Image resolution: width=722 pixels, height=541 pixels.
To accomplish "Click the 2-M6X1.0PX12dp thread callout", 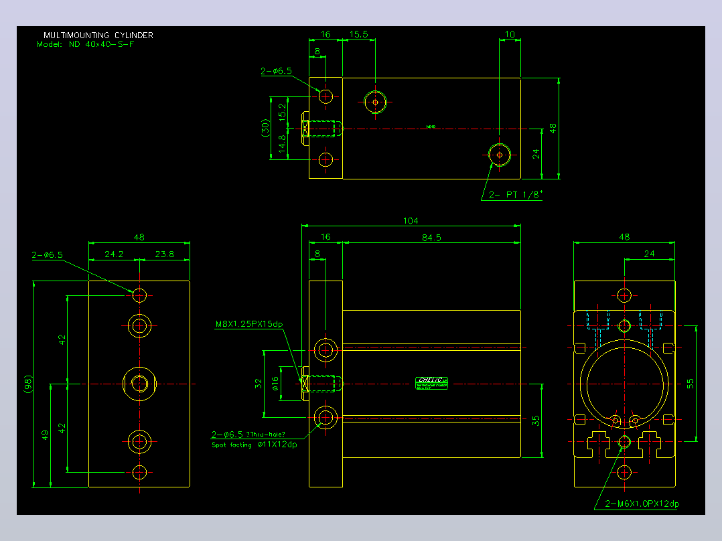I will pyautogui.click(x=642, y=504).
